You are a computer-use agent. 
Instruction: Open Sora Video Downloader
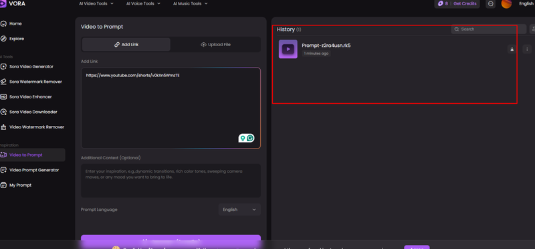pyautogui.click(x=33, y=112)
